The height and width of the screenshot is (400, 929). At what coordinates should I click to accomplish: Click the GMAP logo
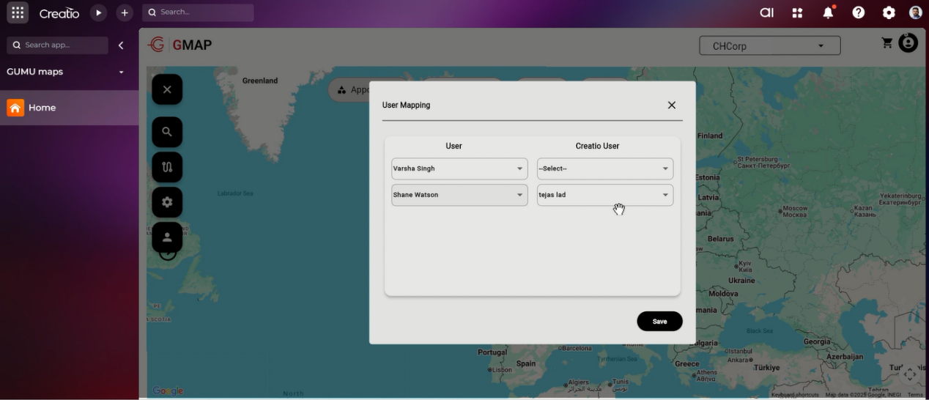[x=180, y=45]
